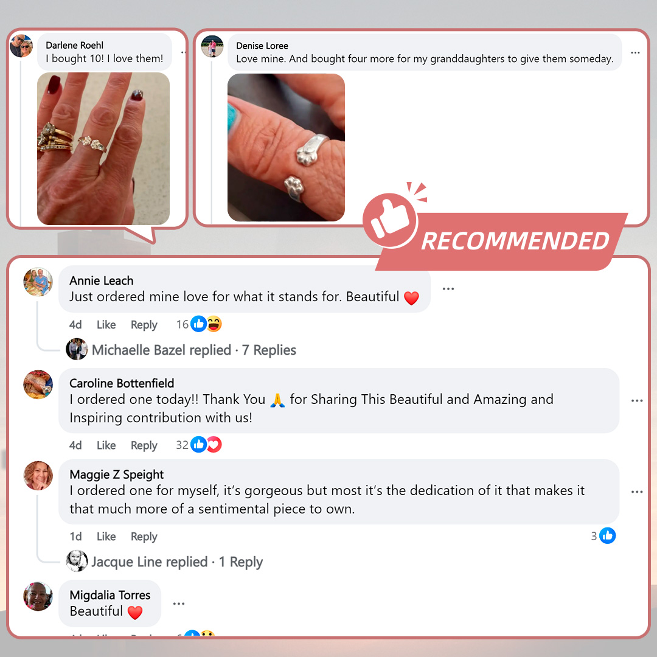
Task: Like Annie Leach's comment
Action: 106,325
